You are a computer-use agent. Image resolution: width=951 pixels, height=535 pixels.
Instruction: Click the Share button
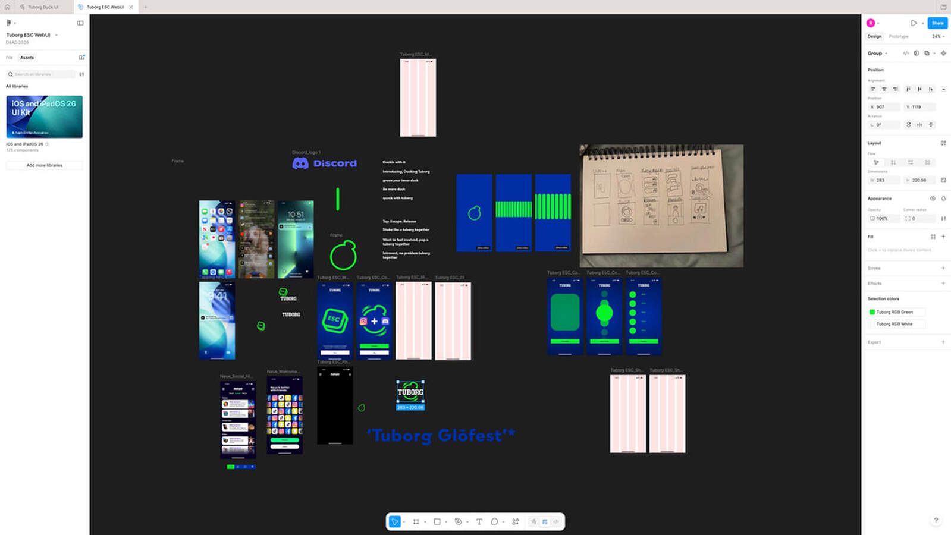click(937, 23)
